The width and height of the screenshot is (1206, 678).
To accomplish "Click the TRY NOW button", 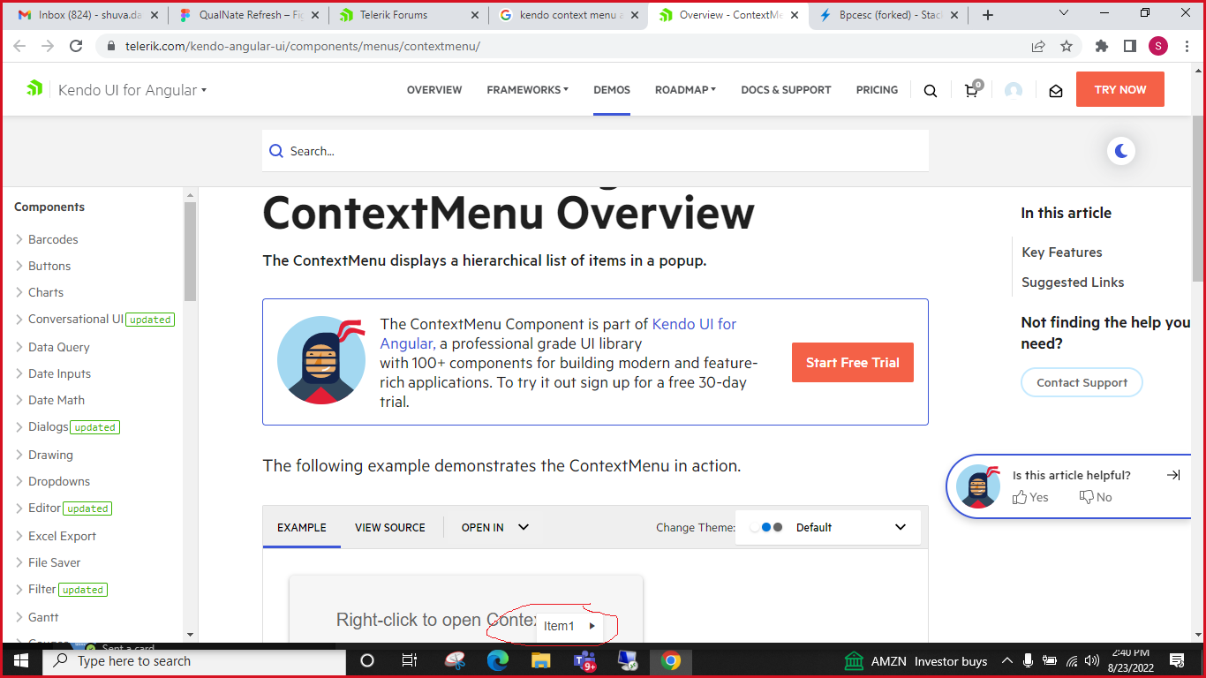I will tap(1120, 89).
